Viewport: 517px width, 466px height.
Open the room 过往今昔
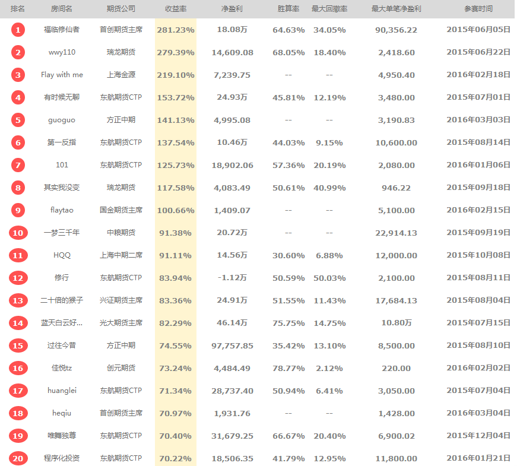pos(62,345)
